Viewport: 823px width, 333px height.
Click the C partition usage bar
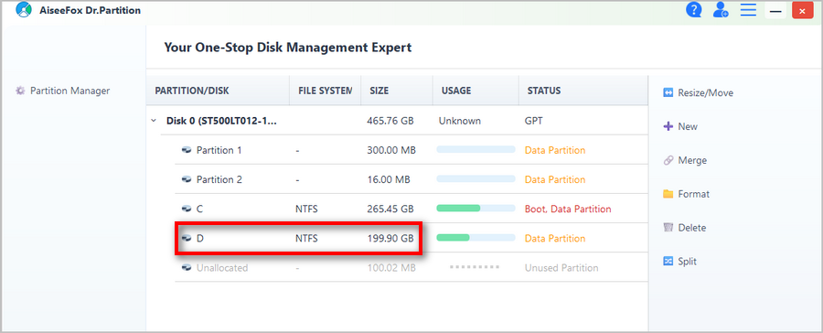(476, 208)
